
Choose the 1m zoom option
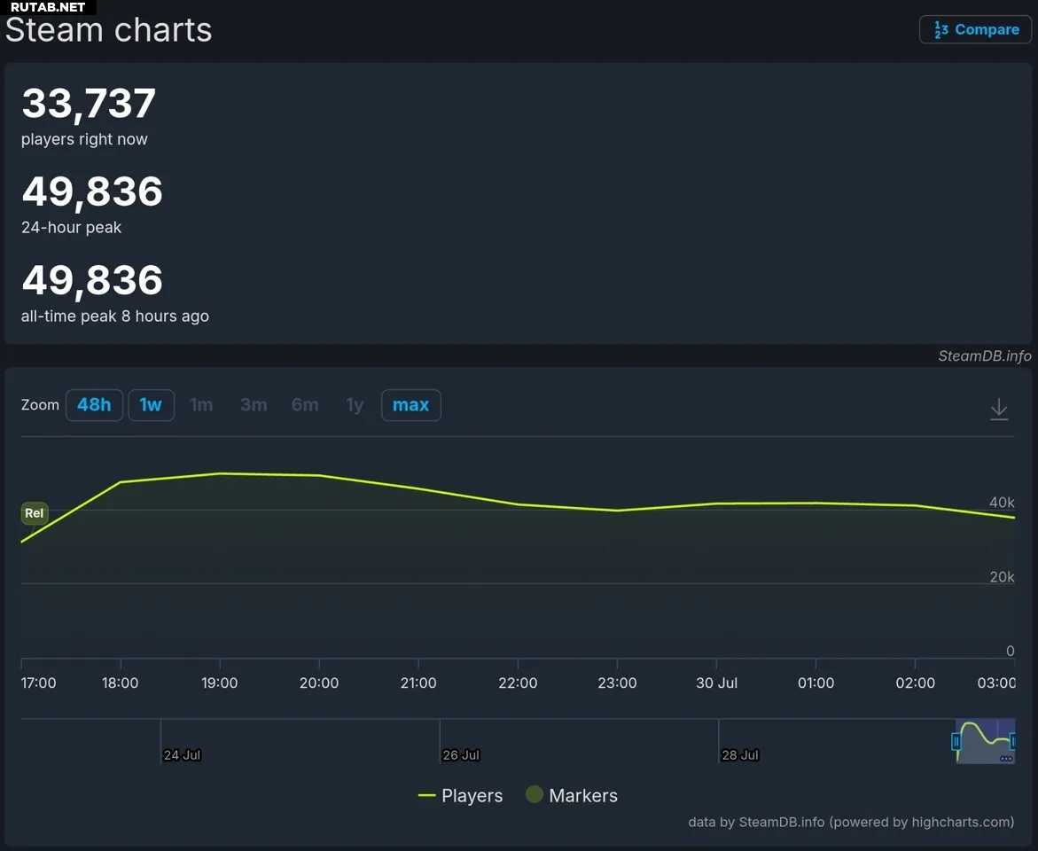(201, 404)
